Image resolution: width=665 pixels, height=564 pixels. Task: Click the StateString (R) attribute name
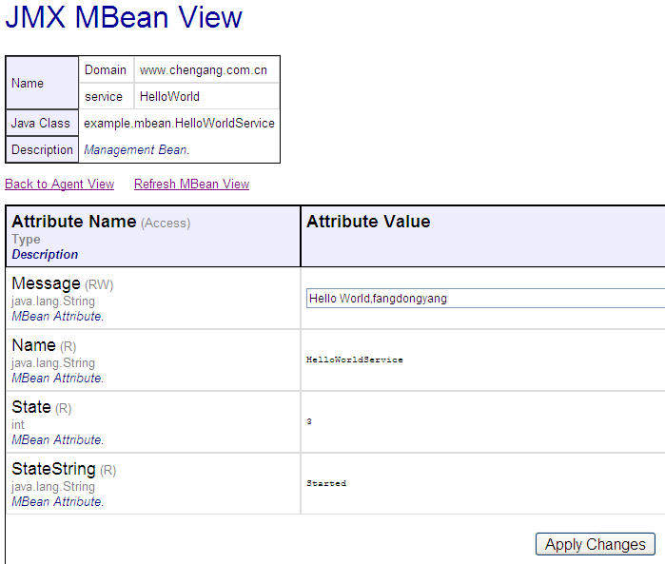(x=64, y=470)
